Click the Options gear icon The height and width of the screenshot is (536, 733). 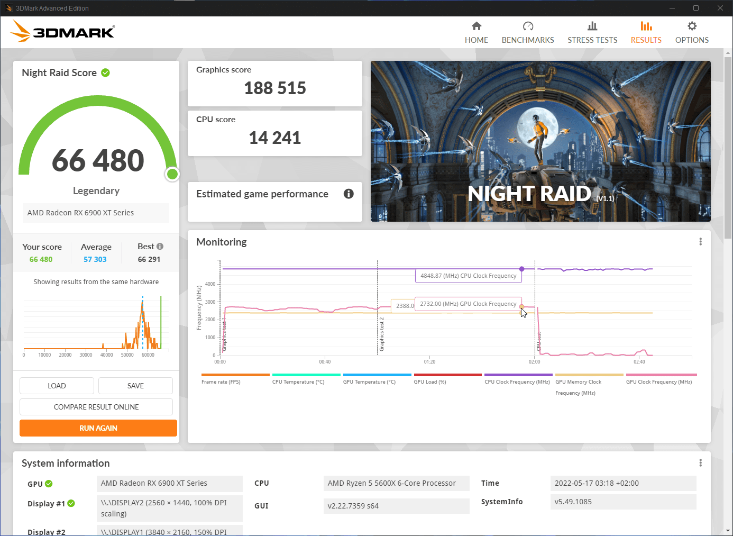[x=692, y=26]
